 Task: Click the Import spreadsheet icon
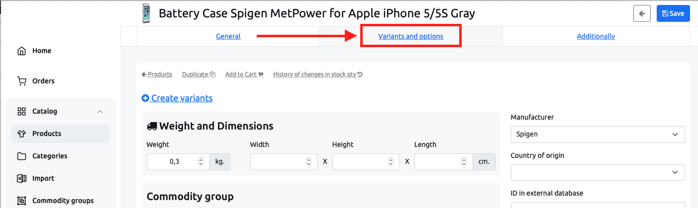[21, 178]
